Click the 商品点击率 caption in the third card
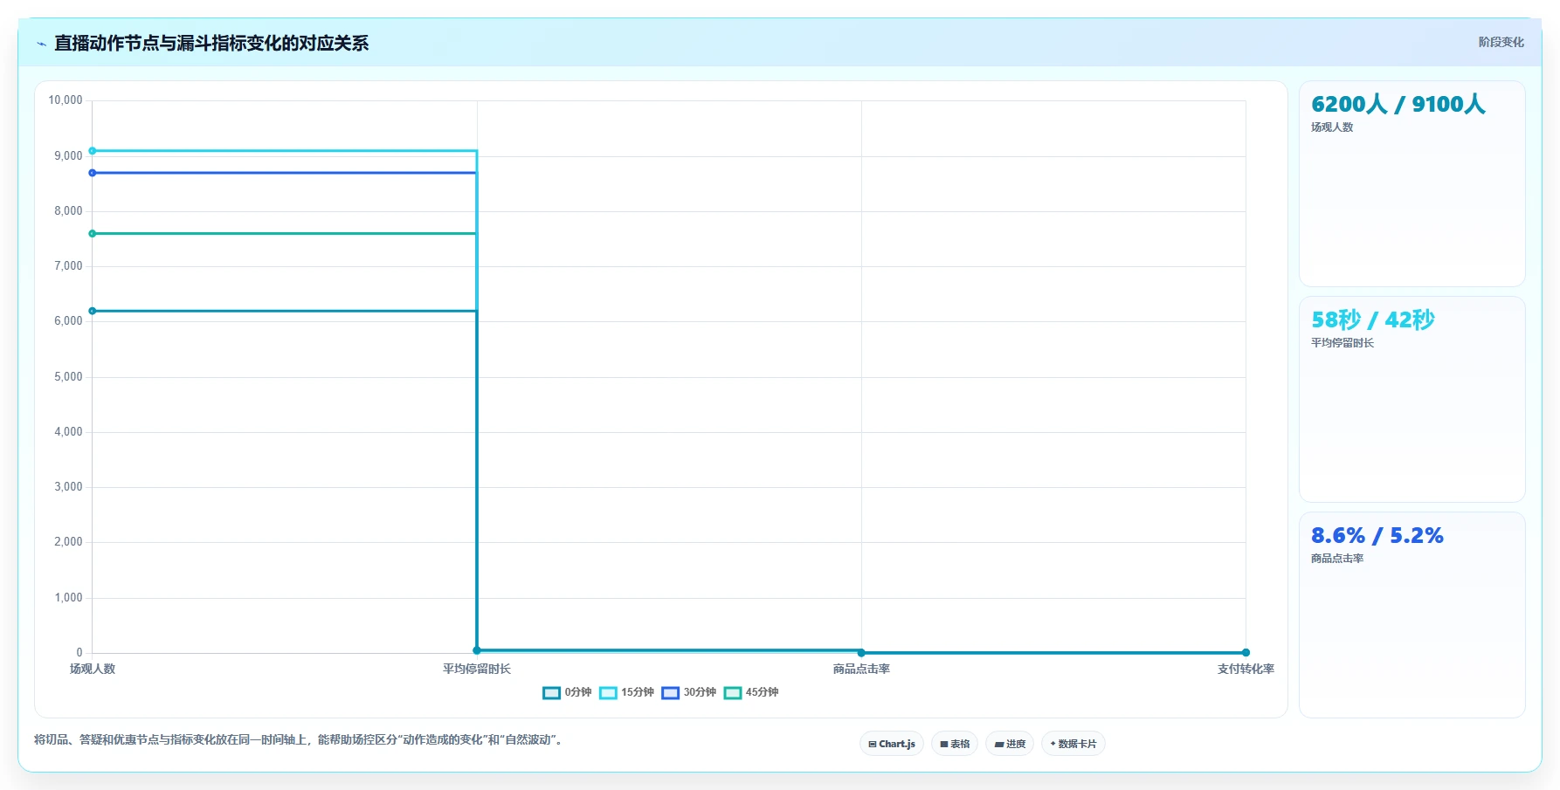 coord(1337,559)
